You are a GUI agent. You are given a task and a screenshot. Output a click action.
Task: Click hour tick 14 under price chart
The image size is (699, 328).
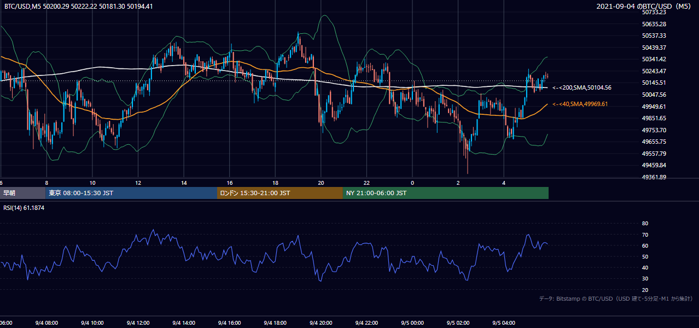click(x=184, y=183)
